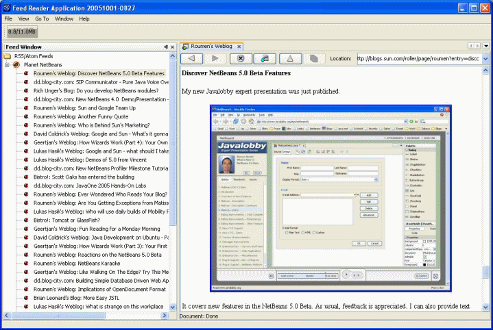
Task: Open the Location URL dropdown arrow
Action: 485,59
